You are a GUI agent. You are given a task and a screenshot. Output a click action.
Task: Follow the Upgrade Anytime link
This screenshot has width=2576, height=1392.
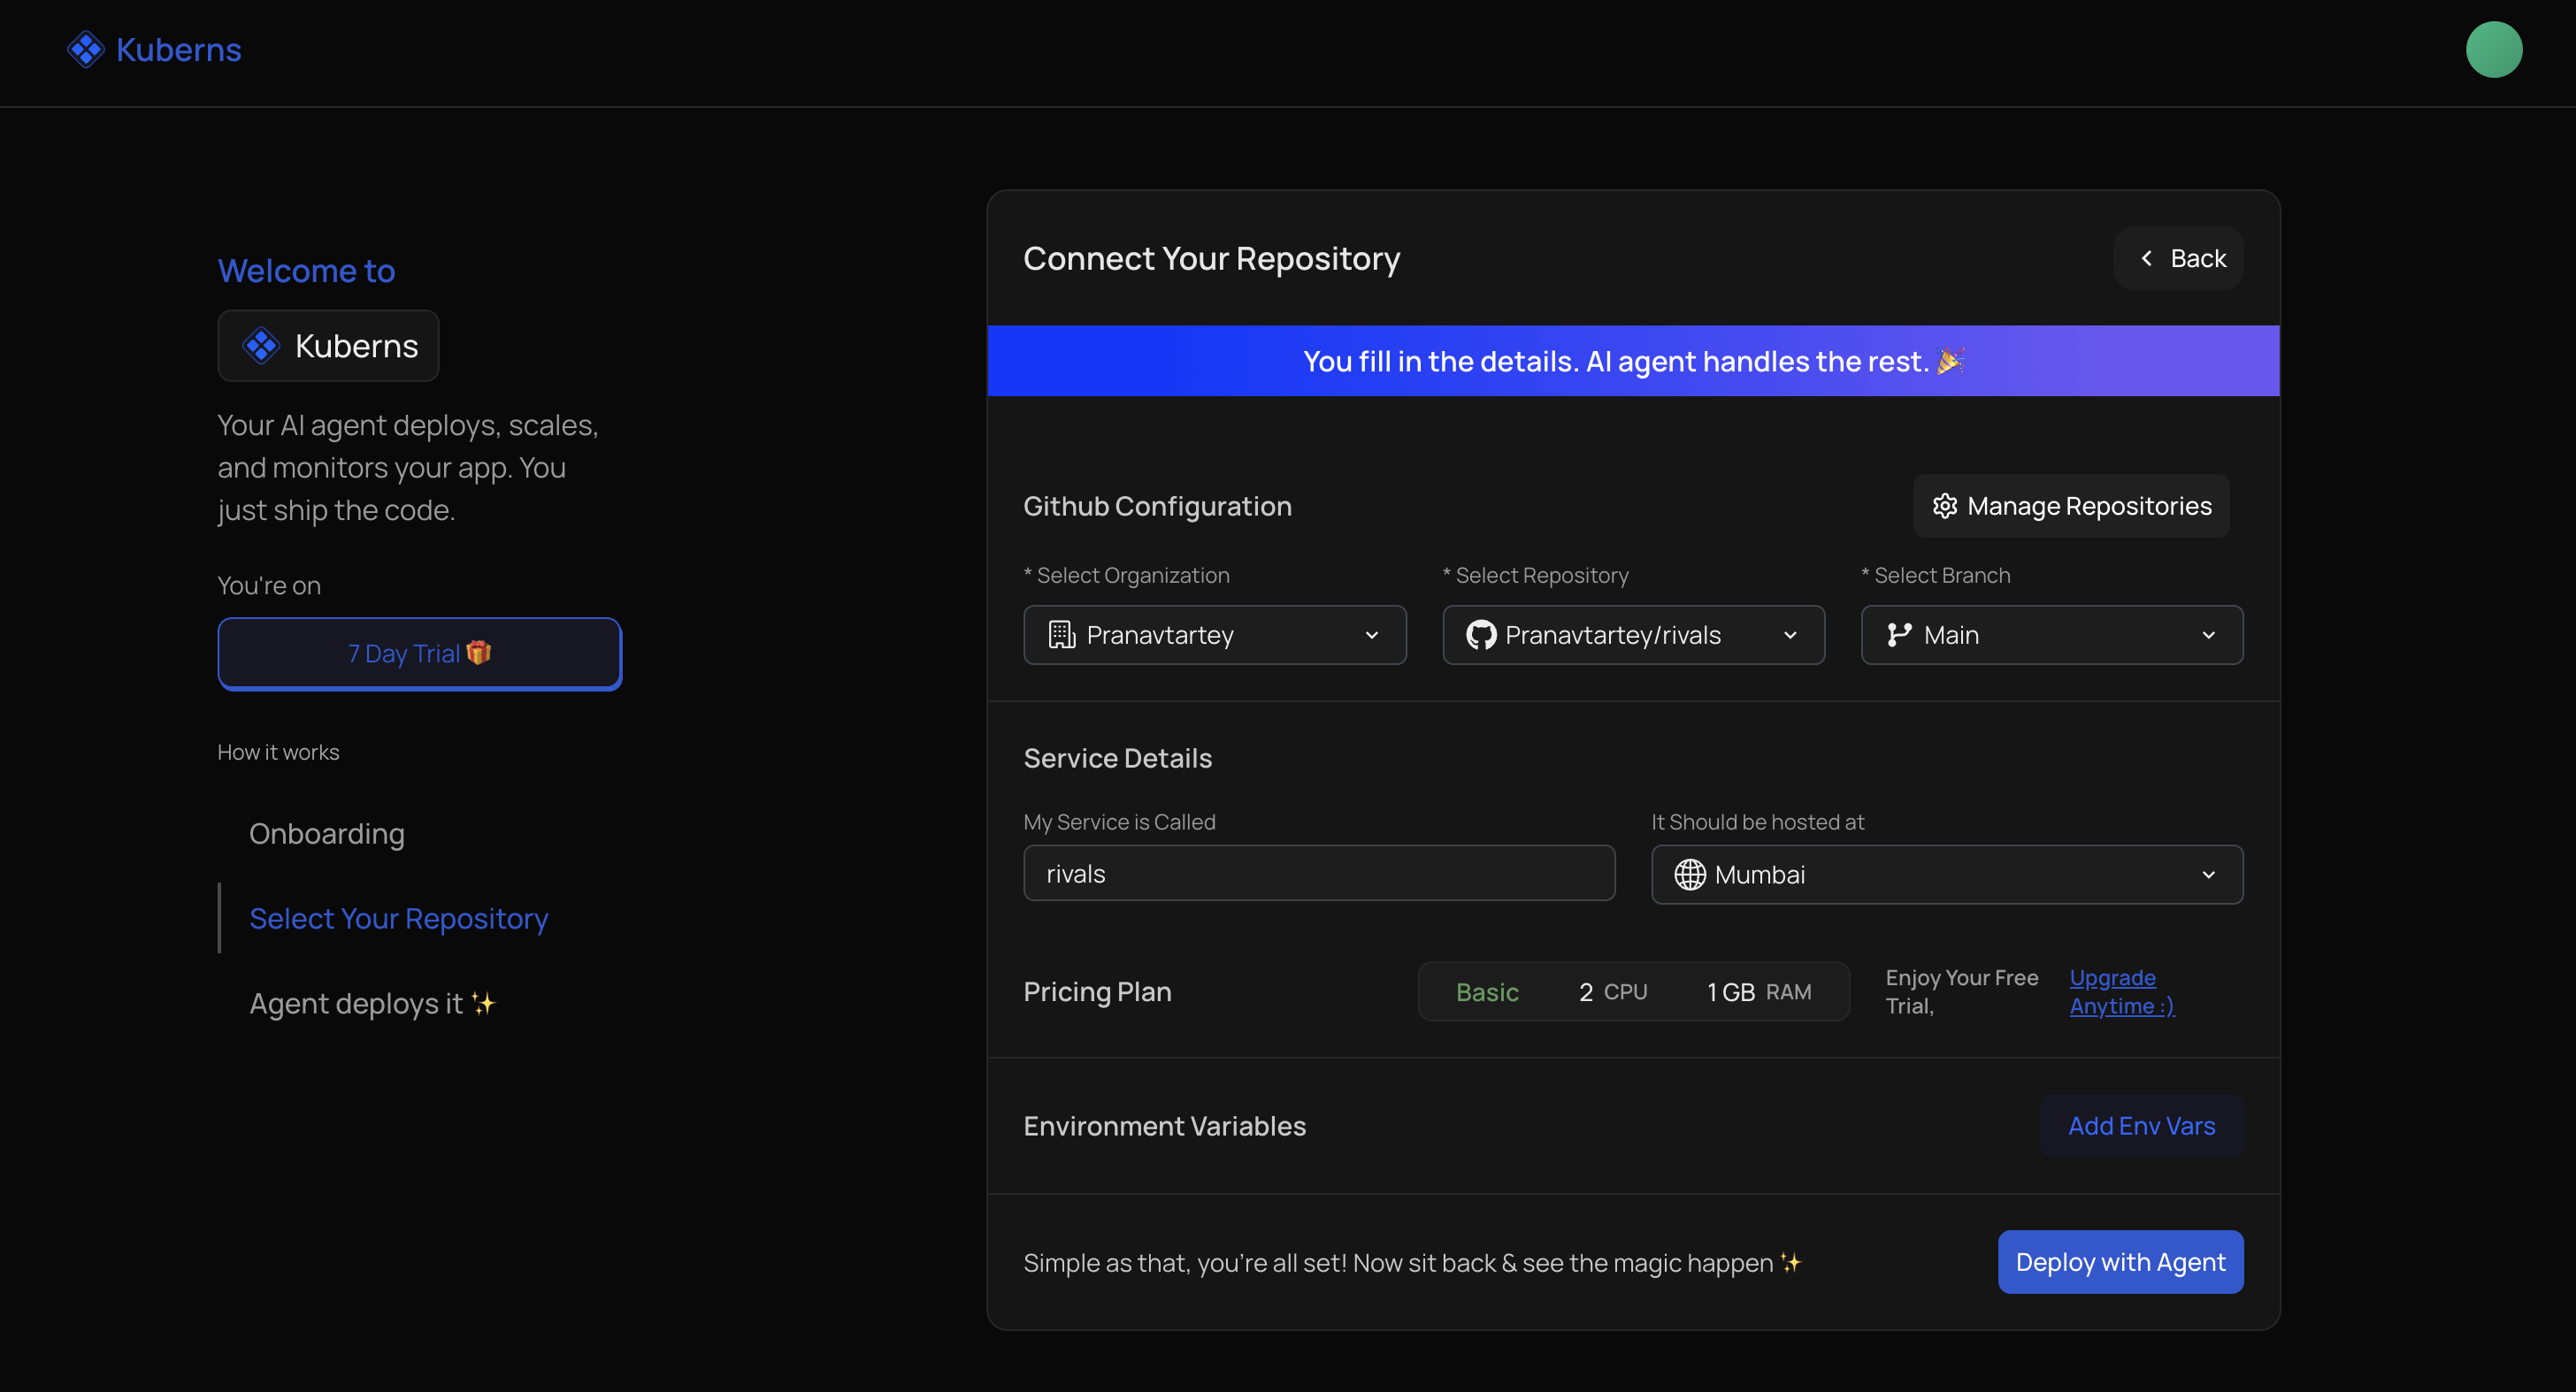(2121, 992)
